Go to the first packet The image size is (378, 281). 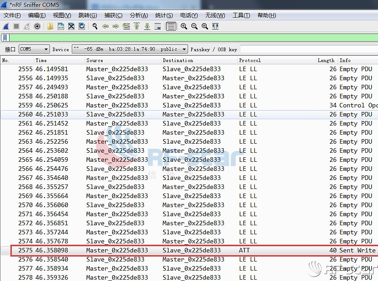tap(137, 26)
